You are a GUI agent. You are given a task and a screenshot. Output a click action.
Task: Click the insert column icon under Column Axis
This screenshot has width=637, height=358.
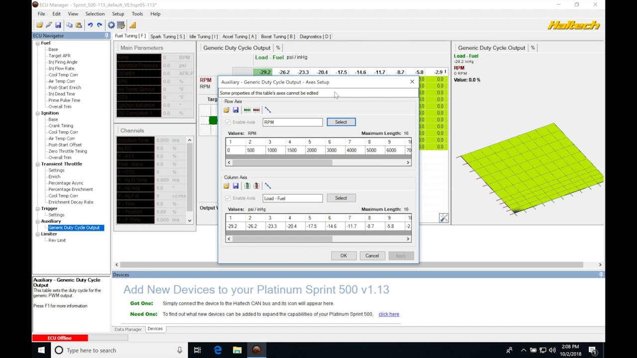tap(247, 185)
